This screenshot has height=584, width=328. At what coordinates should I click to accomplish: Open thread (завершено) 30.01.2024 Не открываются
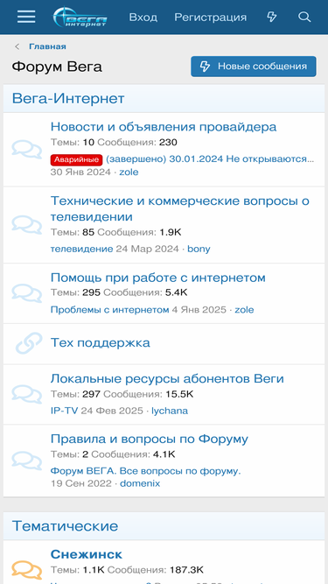(x=210, y=159)
